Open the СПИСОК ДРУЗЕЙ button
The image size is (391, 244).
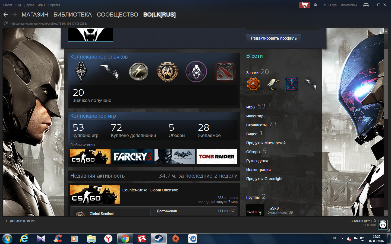pyautogui.click(x=363, y=221)
